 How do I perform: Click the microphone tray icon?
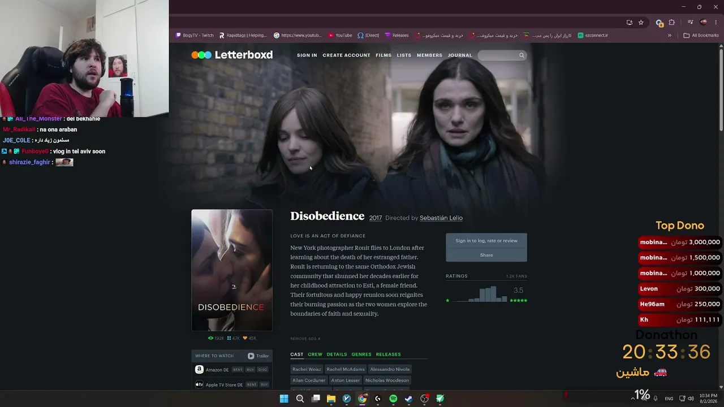click(656, 399)
